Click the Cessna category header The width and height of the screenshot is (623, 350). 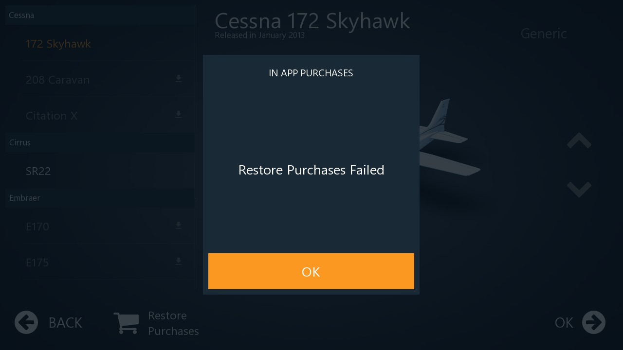coord(21,15)
